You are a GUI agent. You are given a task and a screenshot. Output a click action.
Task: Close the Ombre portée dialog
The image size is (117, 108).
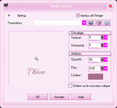tap(110, 6)
